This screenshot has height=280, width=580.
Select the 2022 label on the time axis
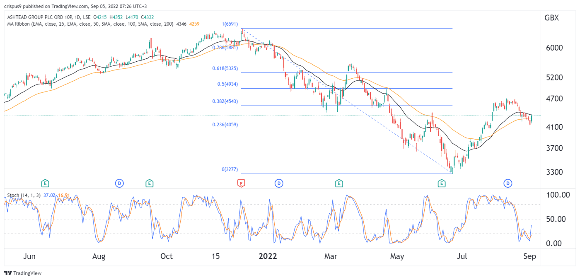[x=268, y=256]
